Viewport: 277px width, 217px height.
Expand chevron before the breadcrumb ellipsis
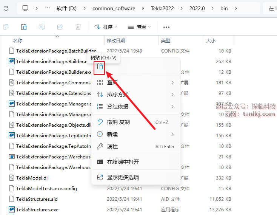click(x=37, y=8)
